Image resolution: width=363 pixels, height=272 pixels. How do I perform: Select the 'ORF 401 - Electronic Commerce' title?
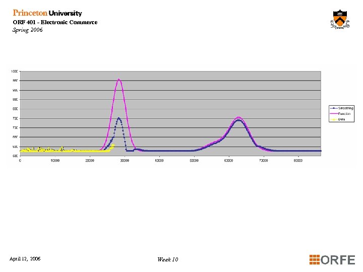(55, 22)
